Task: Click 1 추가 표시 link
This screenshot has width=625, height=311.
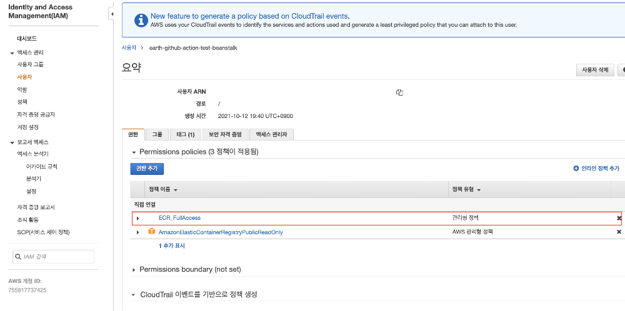Action: [x=172, y=245]
